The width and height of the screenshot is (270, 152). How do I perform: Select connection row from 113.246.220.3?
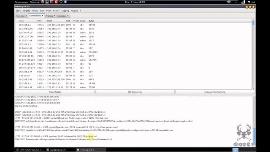pyautogui.click(x=134, y=29)
